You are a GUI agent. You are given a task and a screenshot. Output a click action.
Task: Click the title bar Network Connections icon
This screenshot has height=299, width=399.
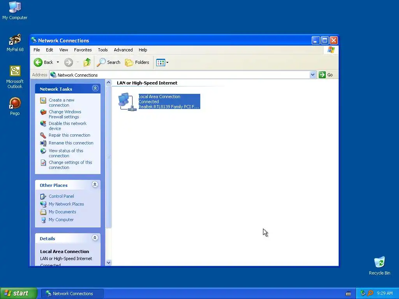(34, 40)
